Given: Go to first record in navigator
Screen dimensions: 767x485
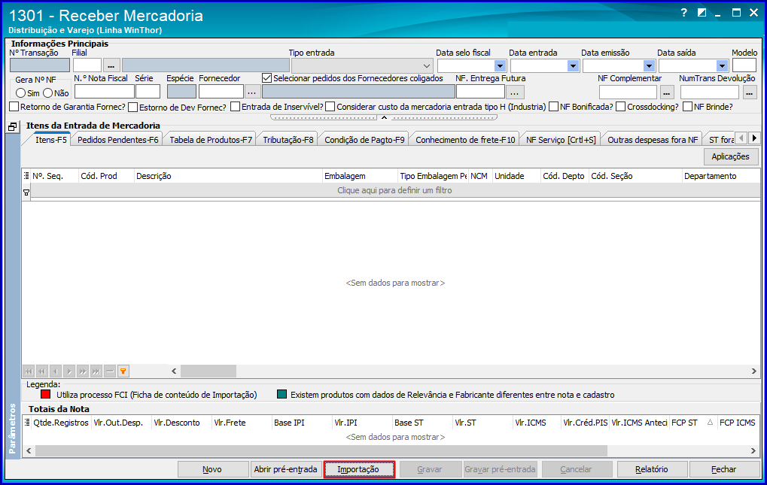Looking at the screenshot, I should (29, 371).
